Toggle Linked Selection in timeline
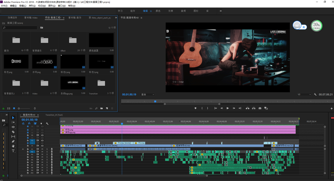334x181 pixels. click(35, 124)
